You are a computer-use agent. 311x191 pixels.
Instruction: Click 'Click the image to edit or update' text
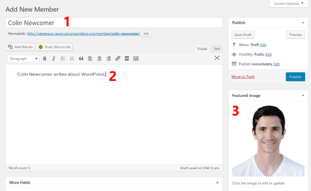tap(258, 183)
